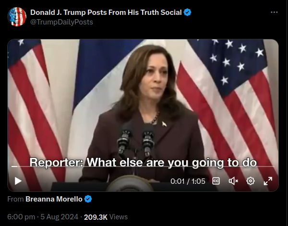Click the blue verified badge beside account name
Screen dimensions: 288x226
coord(187,12)
